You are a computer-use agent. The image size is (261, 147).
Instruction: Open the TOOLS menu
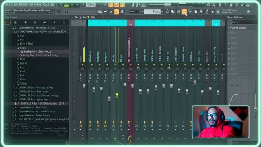coord(46,4)
